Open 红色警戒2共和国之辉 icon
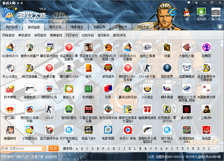 108,47
